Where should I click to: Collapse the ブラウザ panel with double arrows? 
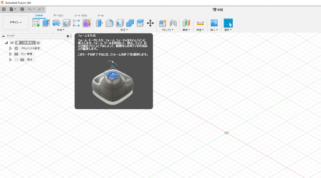tap(3, 36)
